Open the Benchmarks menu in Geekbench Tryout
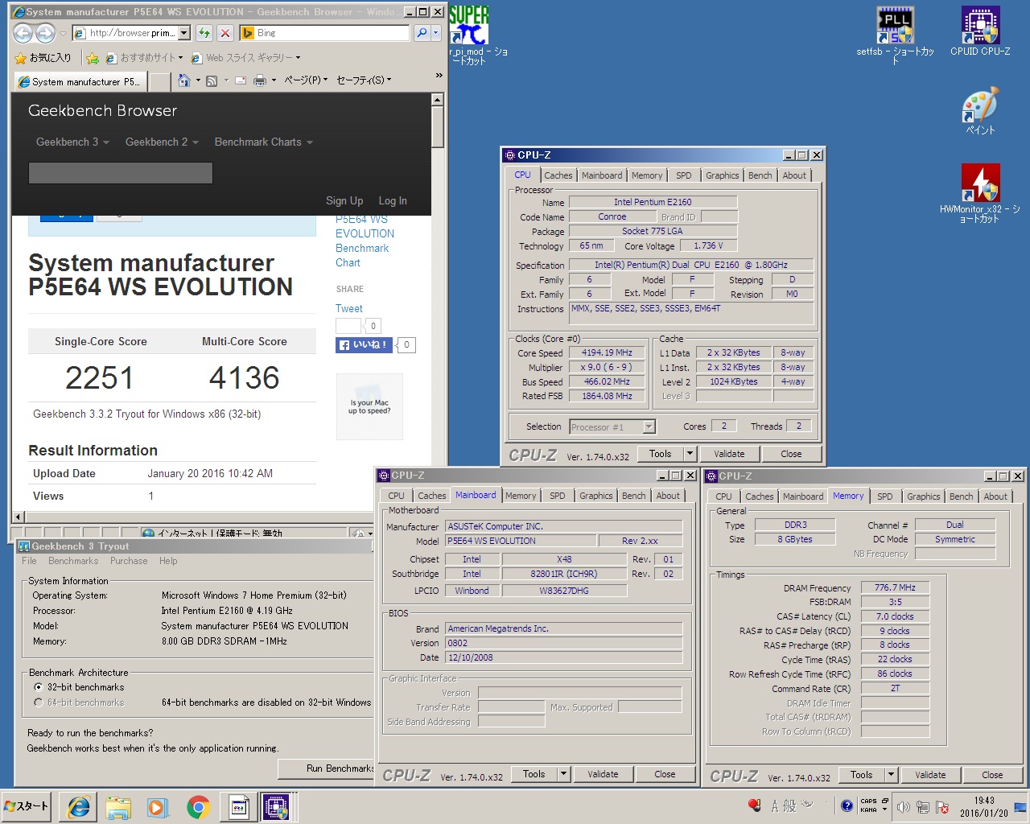 (x=73, y=561)
